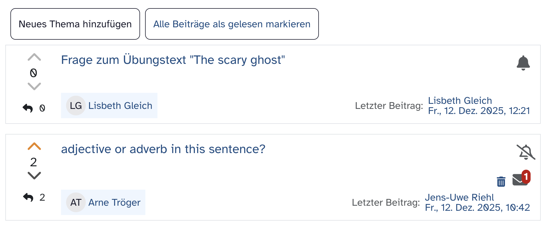Open thread "Frage zum Übungstext The scary ghost"
Screen dimensions: 550x242
tap(173, 60)
